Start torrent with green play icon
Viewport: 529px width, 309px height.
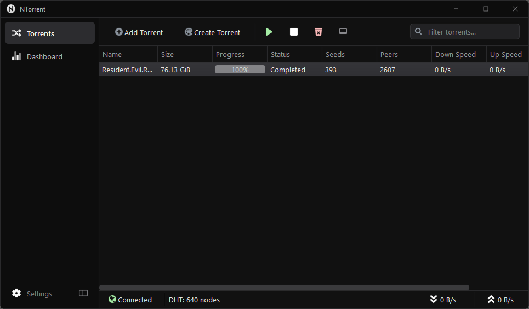[x=269, y=32]
